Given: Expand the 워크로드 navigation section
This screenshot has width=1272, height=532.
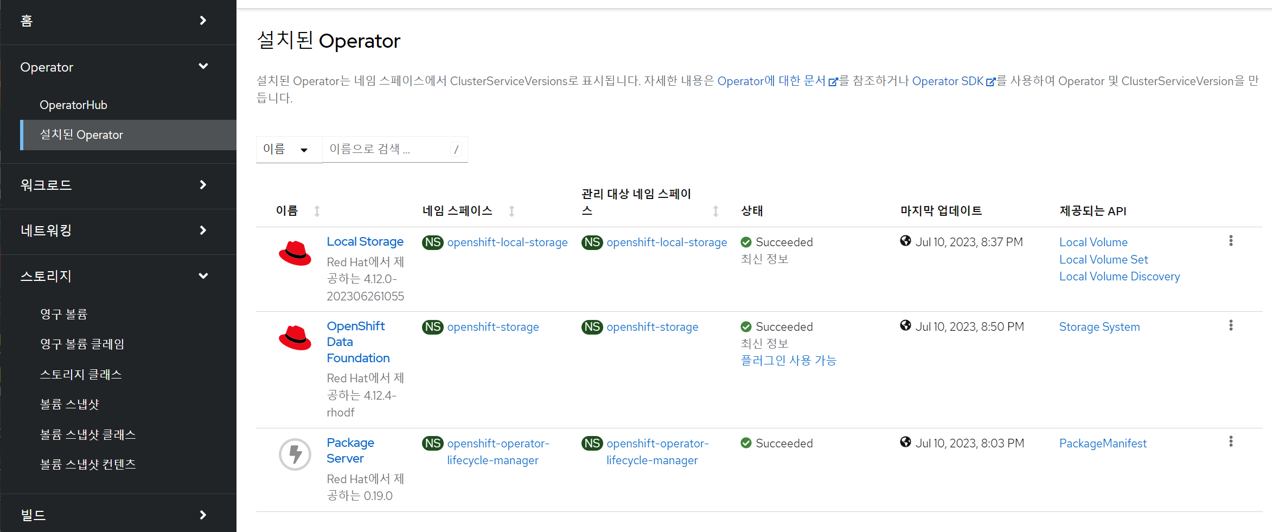Looking at the screenshot, I should 118,185.
